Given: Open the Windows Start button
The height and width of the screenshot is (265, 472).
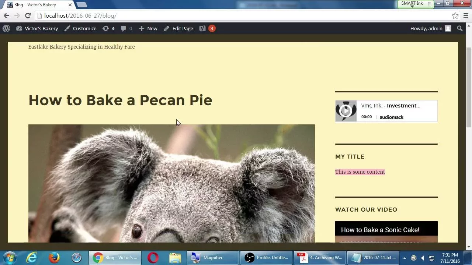Looking at the screenshot, I should click(9, 258).
